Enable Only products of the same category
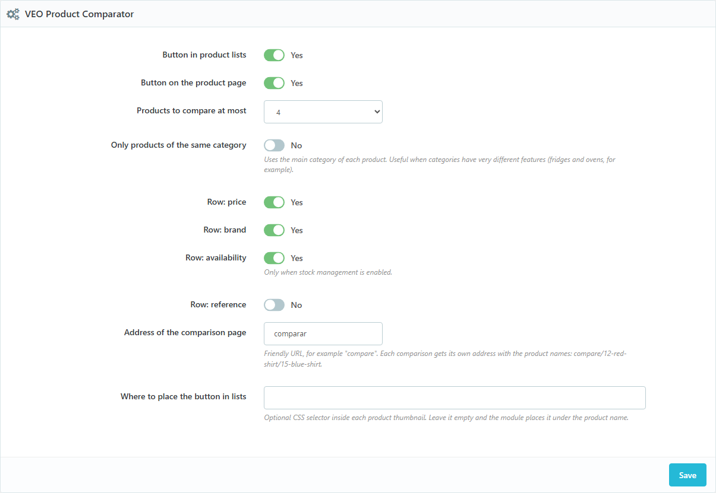This screenshot has width=716, height=493. (274, 145)
